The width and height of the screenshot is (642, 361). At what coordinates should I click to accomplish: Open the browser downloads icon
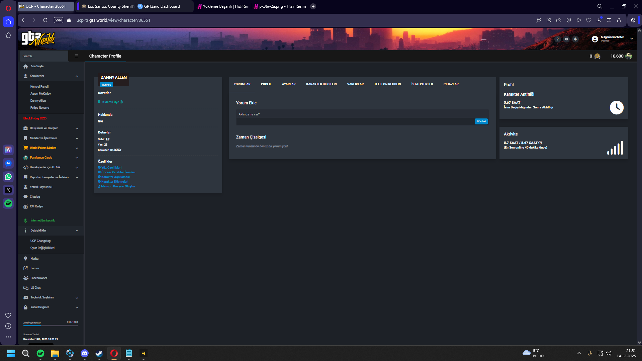(599, 20)
